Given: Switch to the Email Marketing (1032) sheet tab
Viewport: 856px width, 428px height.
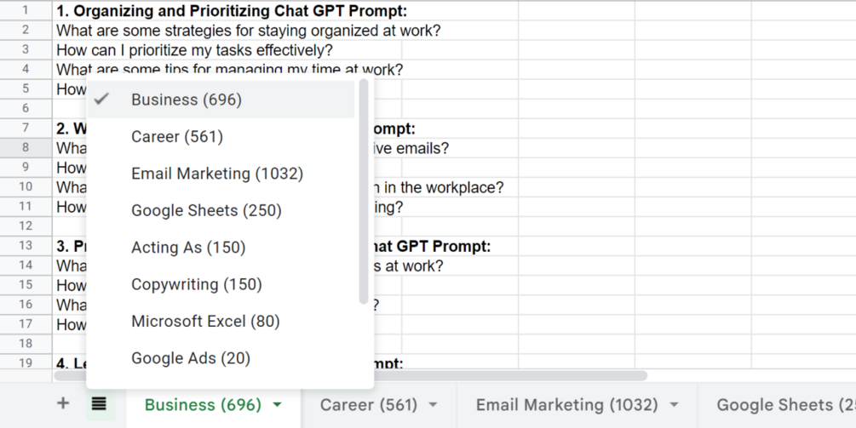Looking at the screenshot, I should (x=566, y=404).
